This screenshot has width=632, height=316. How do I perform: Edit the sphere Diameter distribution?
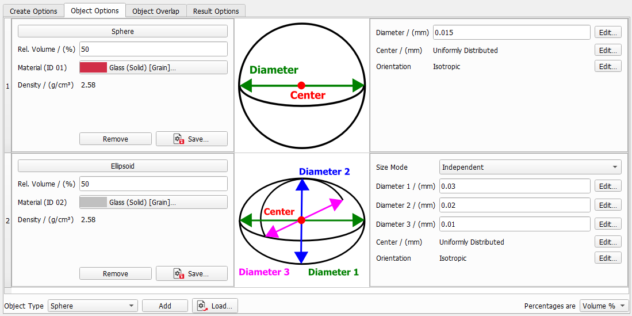click(608, 32)
